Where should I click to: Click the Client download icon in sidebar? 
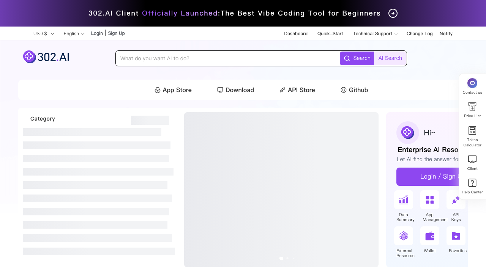click(472, 159)
